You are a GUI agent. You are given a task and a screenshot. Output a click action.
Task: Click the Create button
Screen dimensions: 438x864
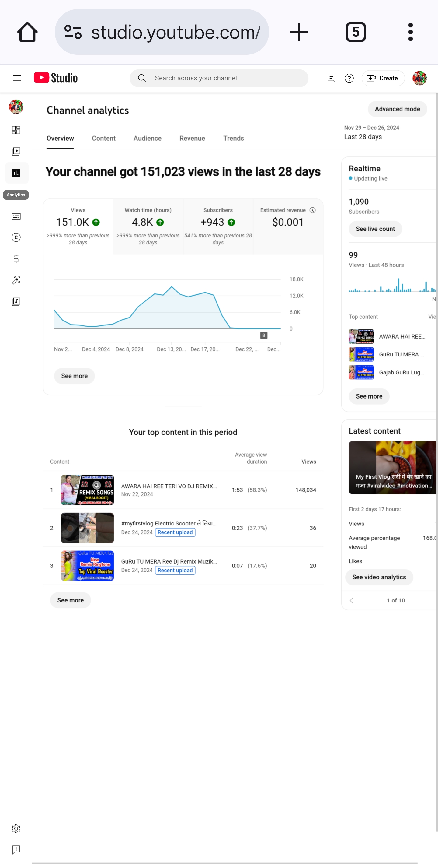pos(383,78)
